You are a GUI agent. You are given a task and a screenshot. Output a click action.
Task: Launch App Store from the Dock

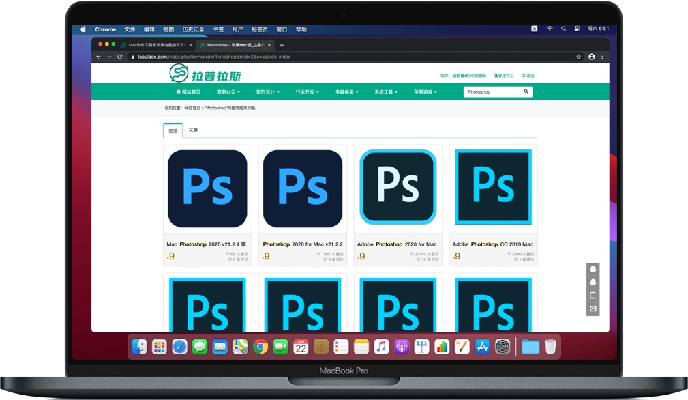tap(482, 347)
